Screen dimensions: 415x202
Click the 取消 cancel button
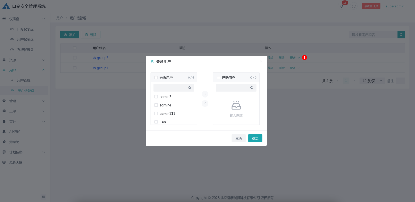[238, 138]
